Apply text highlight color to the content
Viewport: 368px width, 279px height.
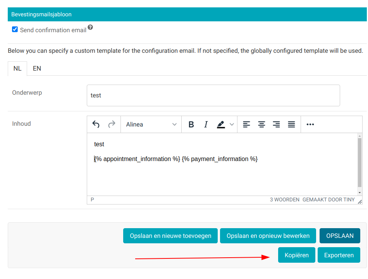pyautogui.click(x=221, y=125)
